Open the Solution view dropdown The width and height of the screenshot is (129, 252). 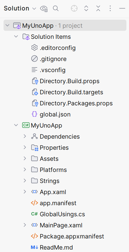[x=20, y=8]
